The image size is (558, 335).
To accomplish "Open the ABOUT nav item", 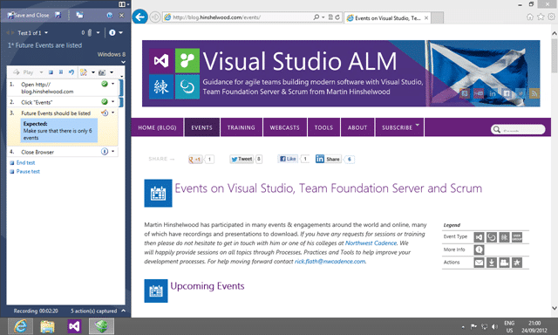I will pyautogui.click(x=357, y=127).
